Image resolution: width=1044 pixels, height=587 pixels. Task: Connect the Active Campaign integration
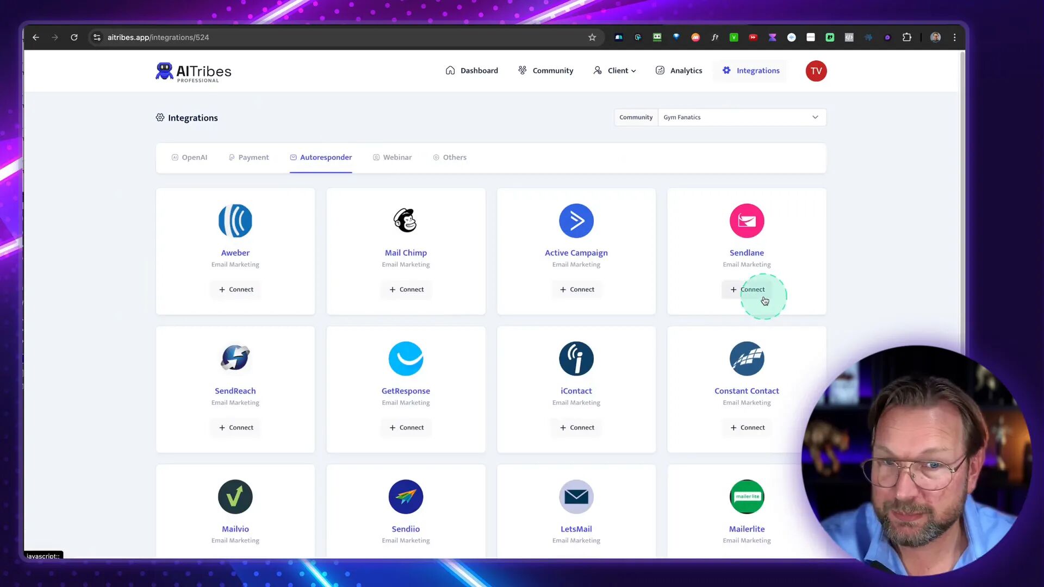[577, 290]
